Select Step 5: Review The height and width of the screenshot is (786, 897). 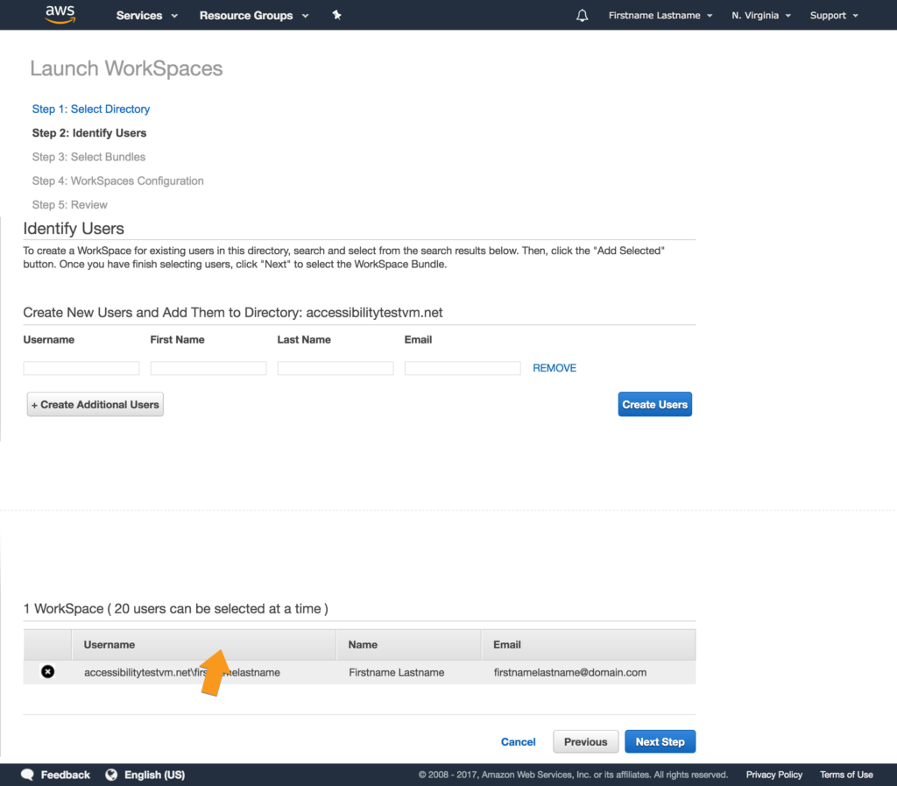70,205
